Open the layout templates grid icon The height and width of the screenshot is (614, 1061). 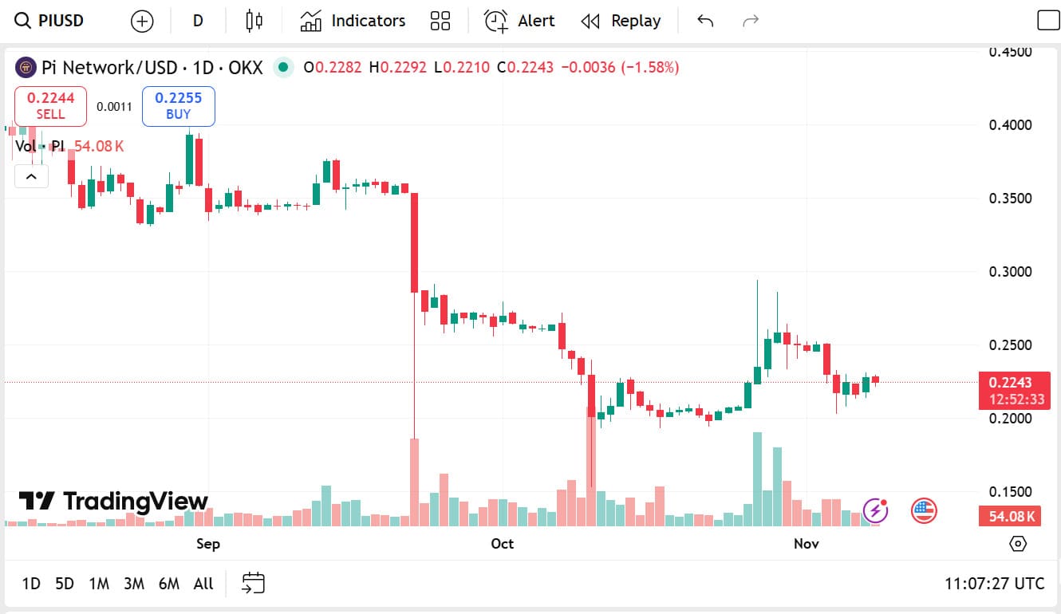coord(440,21)
